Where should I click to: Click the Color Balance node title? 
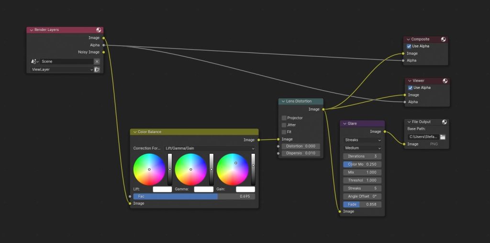[x=149, y=132]
